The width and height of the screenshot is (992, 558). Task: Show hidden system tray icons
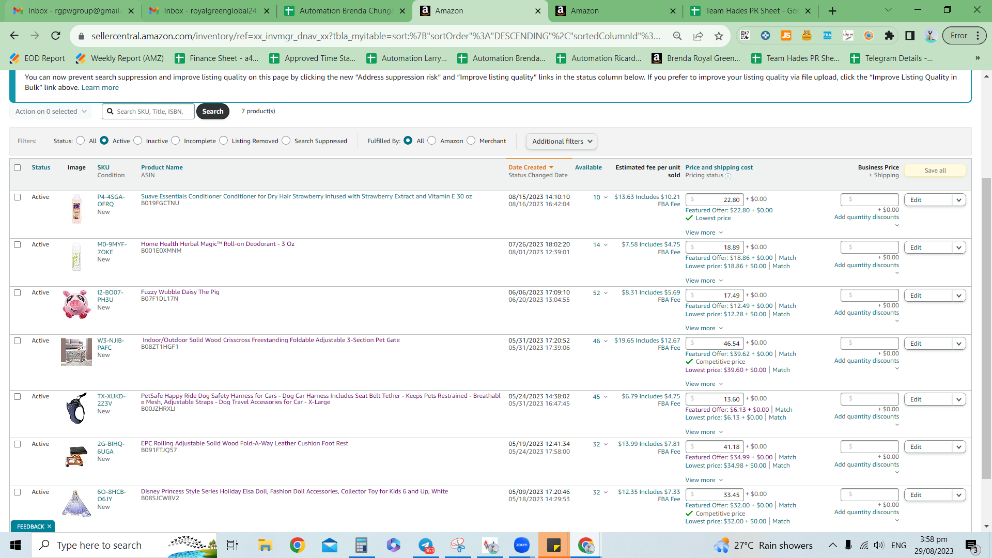832,545
